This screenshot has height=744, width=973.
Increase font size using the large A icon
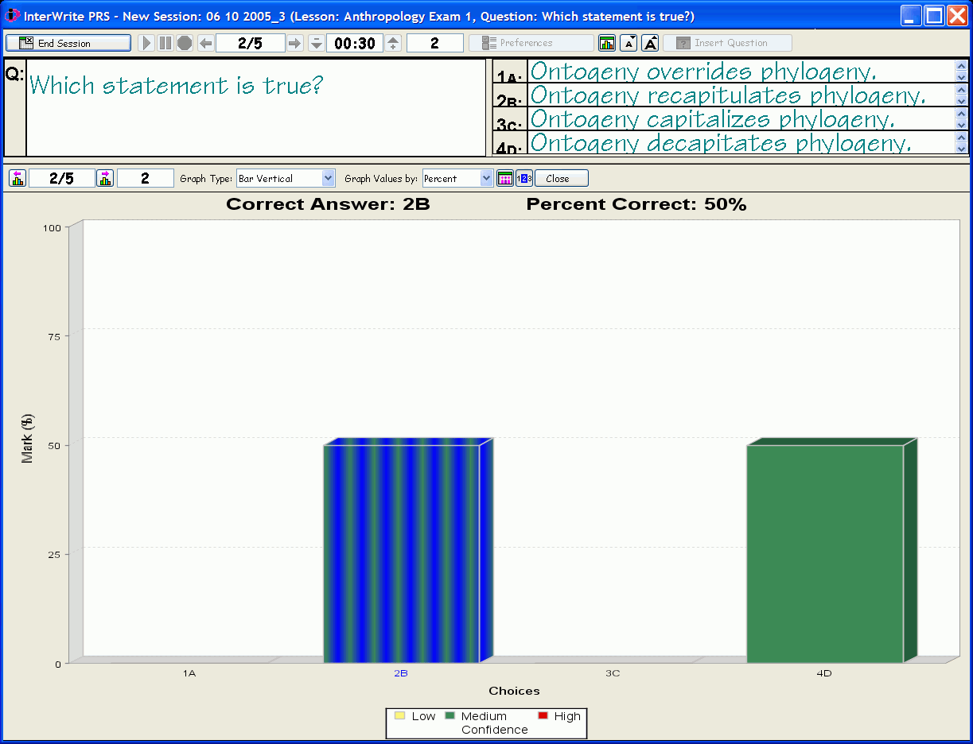pyautogui.click(x=650, y=43)
